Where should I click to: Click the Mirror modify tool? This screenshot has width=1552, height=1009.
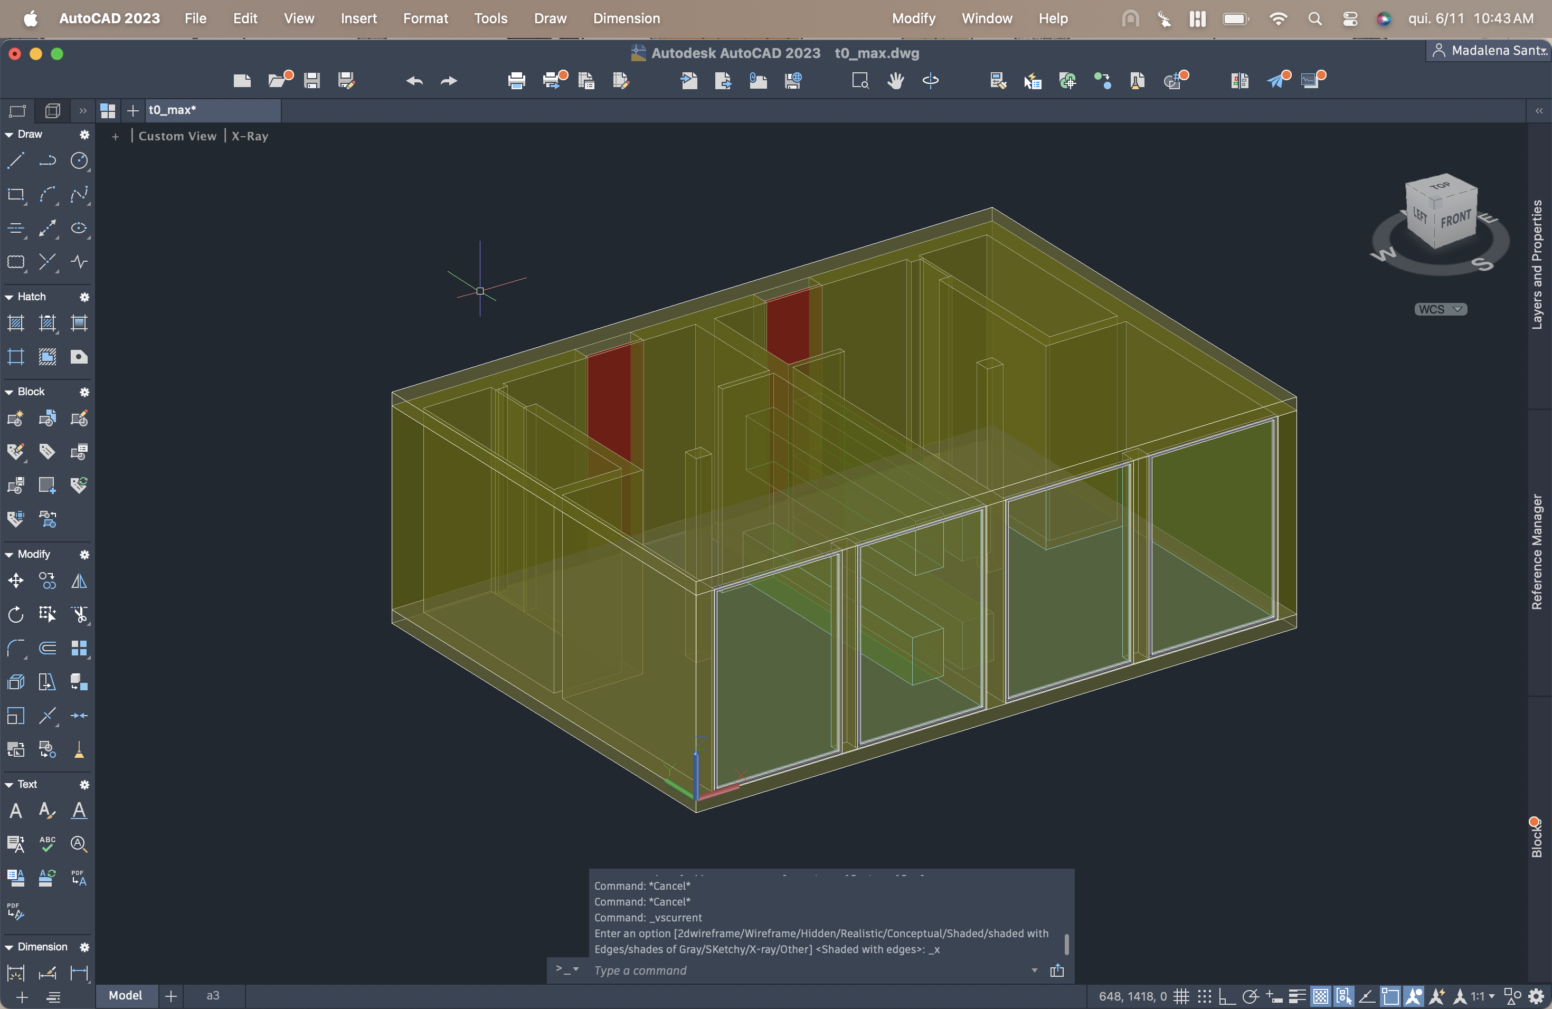click(79, 580)
